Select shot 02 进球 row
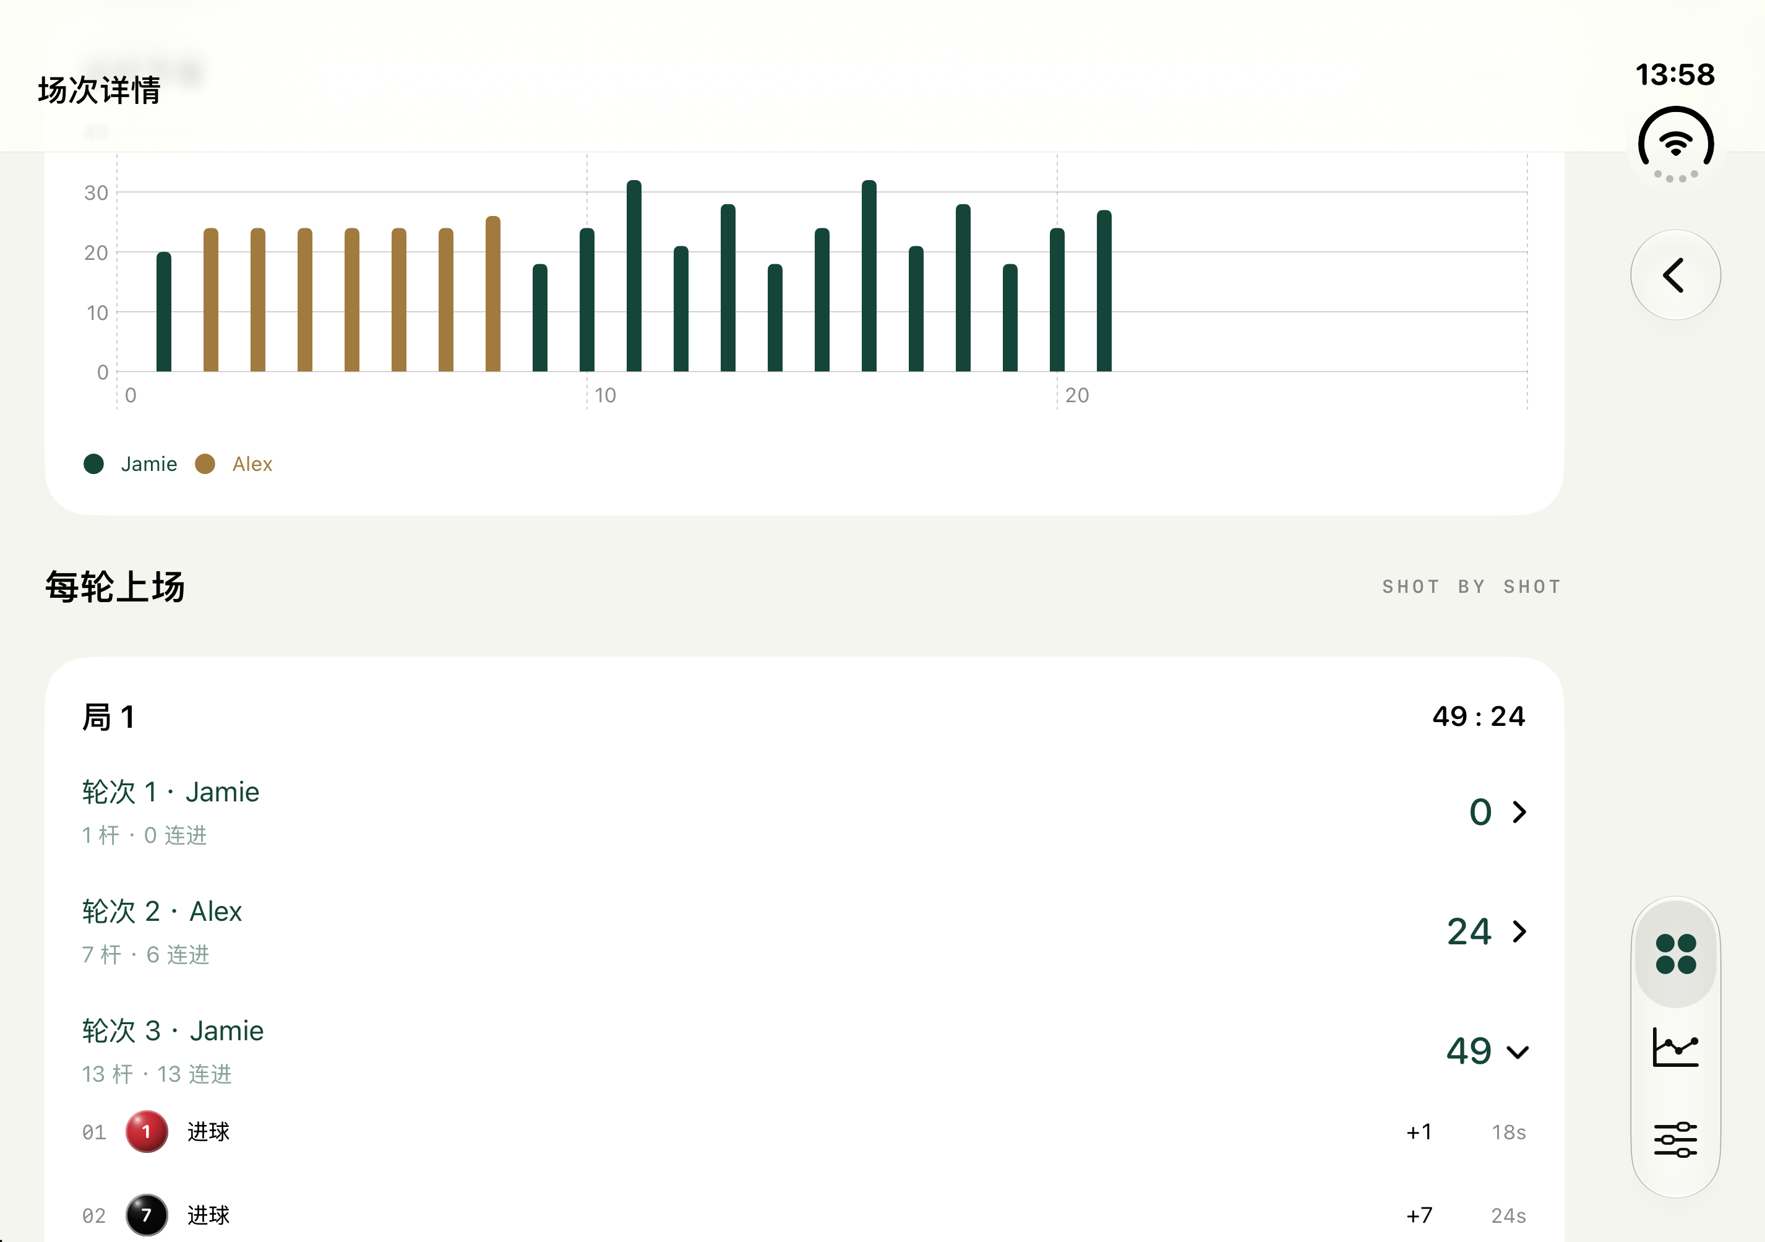1765x1242 pixels. pos(804,1215)
